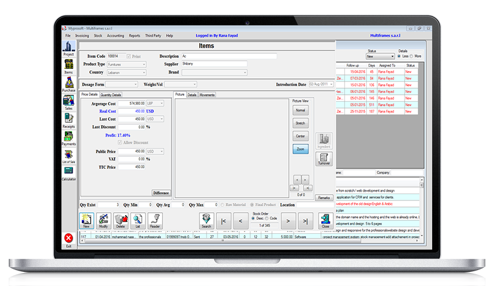Set picture view to Stretch

(x=300, y=123)
